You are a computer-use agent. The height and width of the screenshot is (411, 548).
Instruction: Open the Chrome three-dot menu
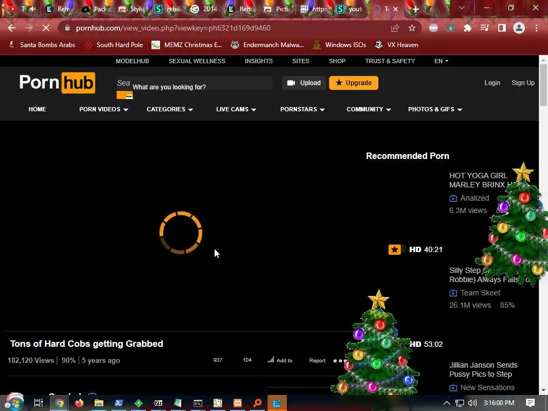point(536,28)
